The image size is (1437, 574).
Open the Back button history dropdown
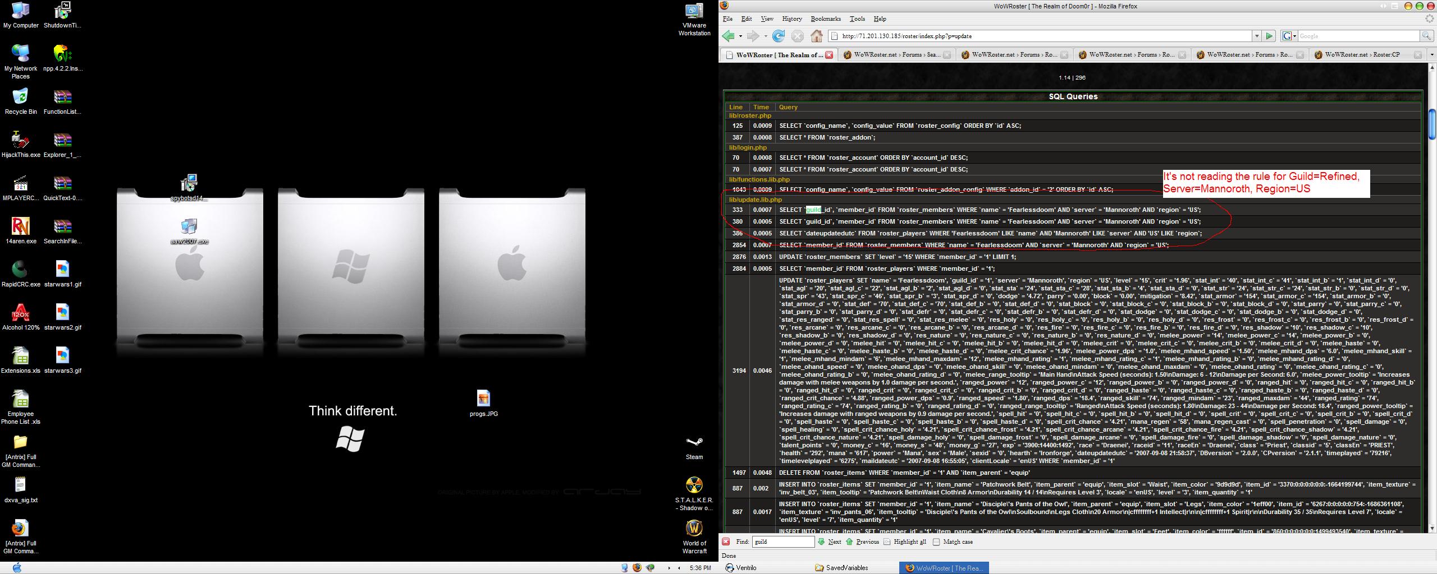pos(740,36)
